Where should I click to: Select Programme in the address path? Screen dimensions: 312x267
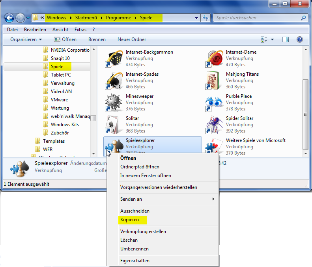tap(118, 18)
